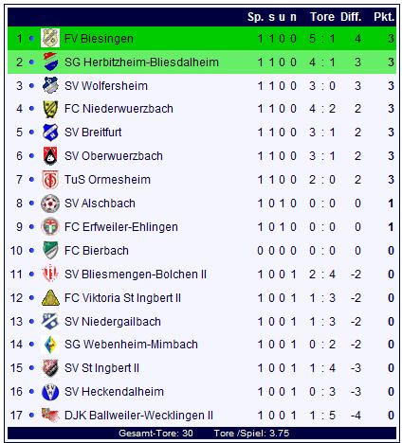Click the FC Viktoria St Ingbert II triangle logo

coord(50,298)
